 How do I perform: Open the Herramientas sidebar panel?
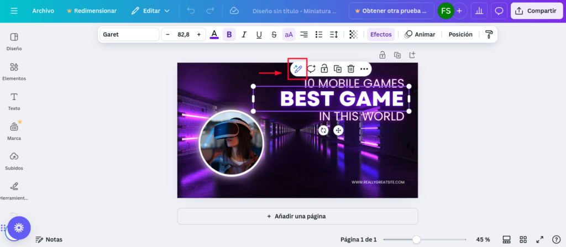(14, 192)
